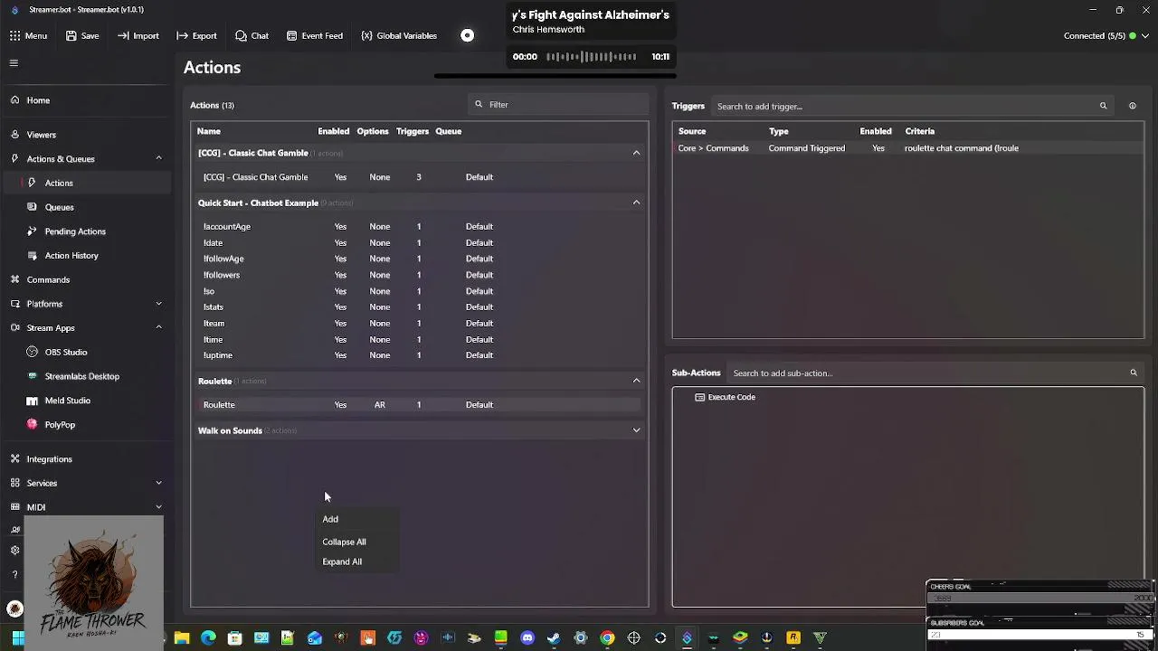The height and width of the screenshot is (651, 1158).
Task: Select the !followers action
Action: 419,275
